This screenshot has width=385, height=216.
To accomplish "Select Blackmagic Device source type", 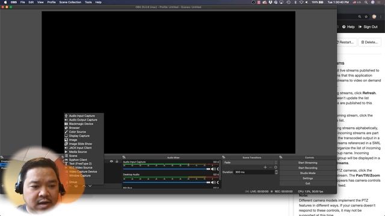I will coord(84,124).
